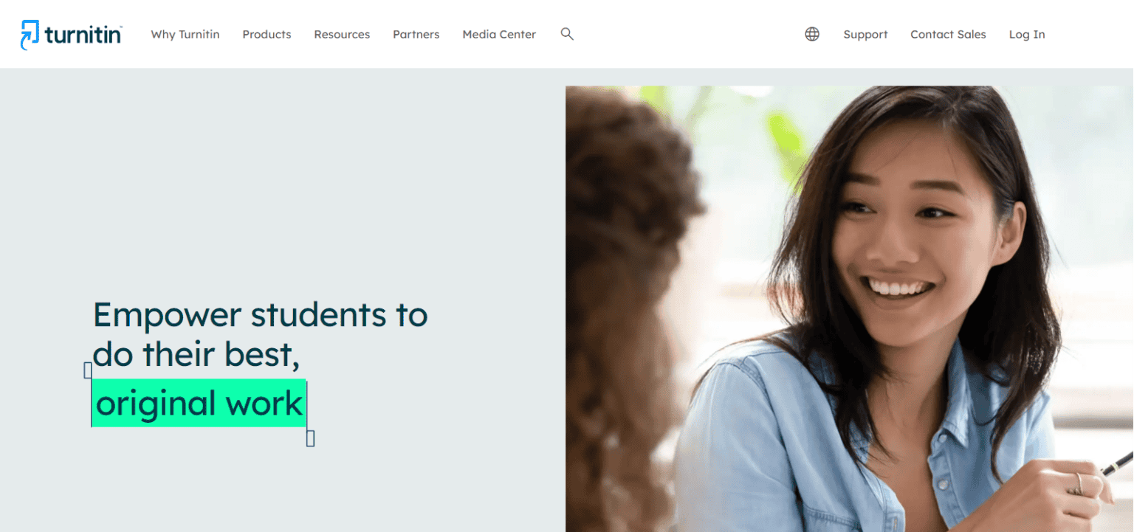Click the "Empower students to" headline line
Image resolution: width=1134 pixels, height=532 pixels.
pos(260,315)
